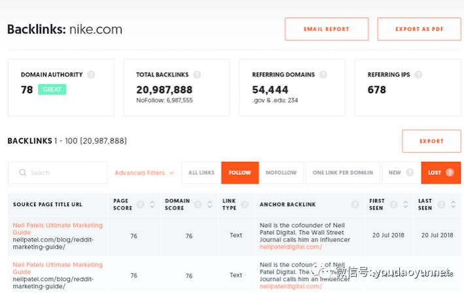Select the Follow filter tab
This screenshot has height=293, width=464.
240,173
